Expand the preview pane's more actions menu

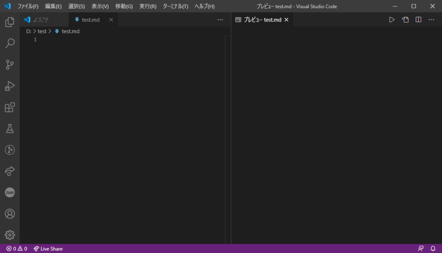coord(431,19)
